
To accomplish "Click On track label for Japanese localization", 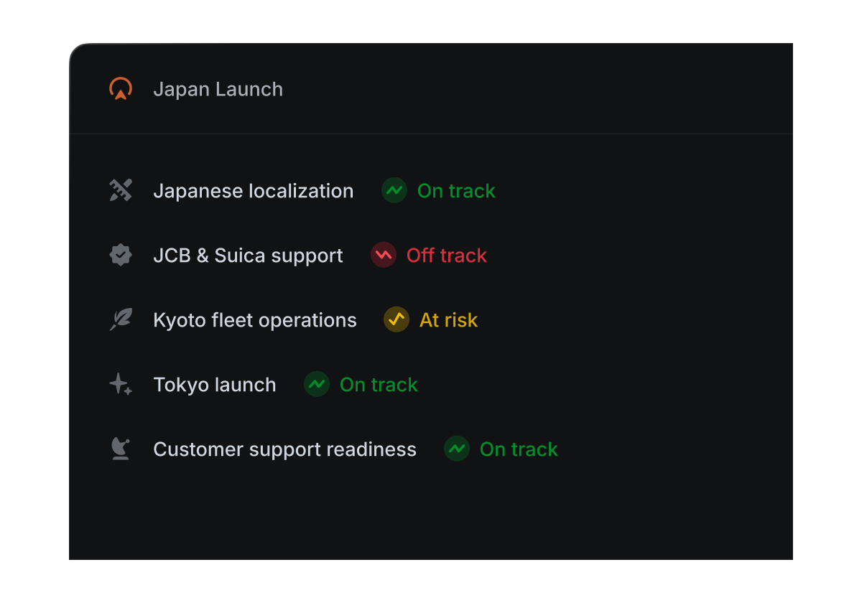I will click(456, 191).
